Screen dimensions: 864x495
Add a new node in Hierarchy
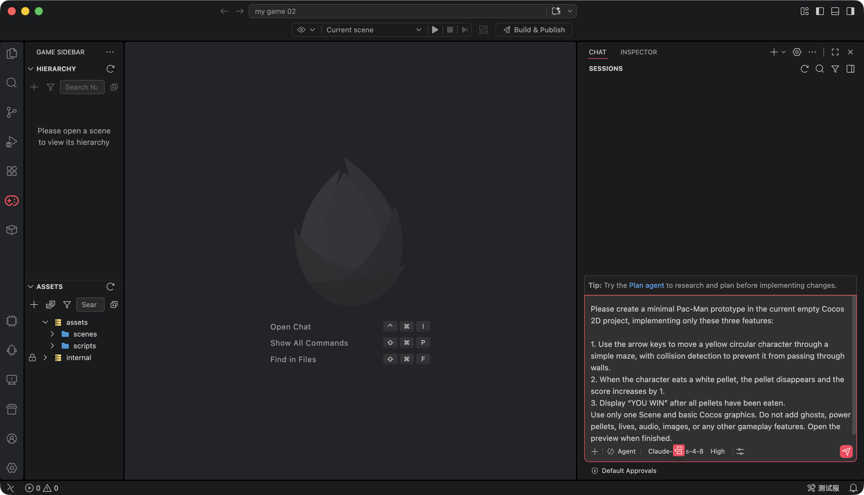[x=34, y=87]
